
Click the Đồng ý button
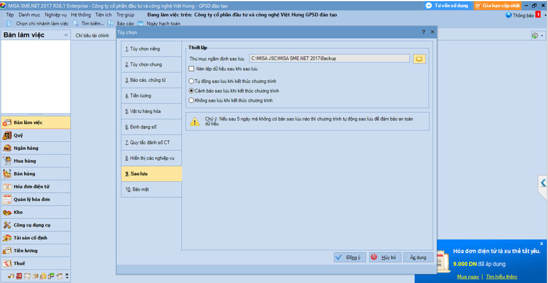pyautogui.click(x=350, y=257)
